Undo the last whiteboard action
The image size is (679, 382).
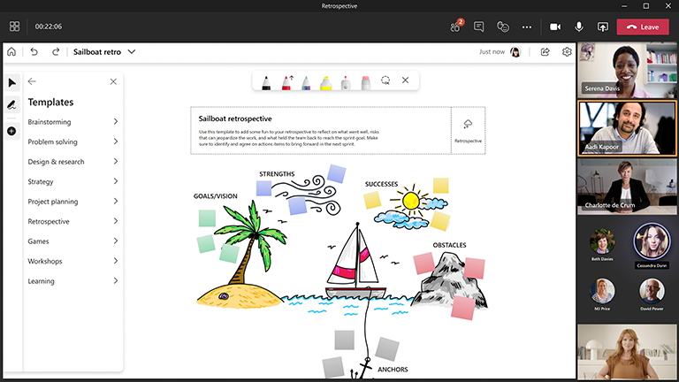tap(34, 52)
